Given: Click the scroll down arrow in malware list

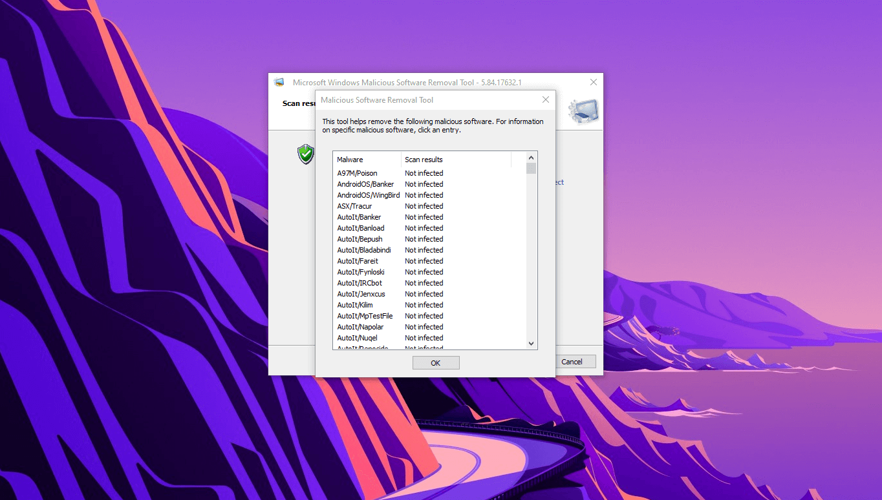Looking at the screenshot, I should [x=531, y=344].
